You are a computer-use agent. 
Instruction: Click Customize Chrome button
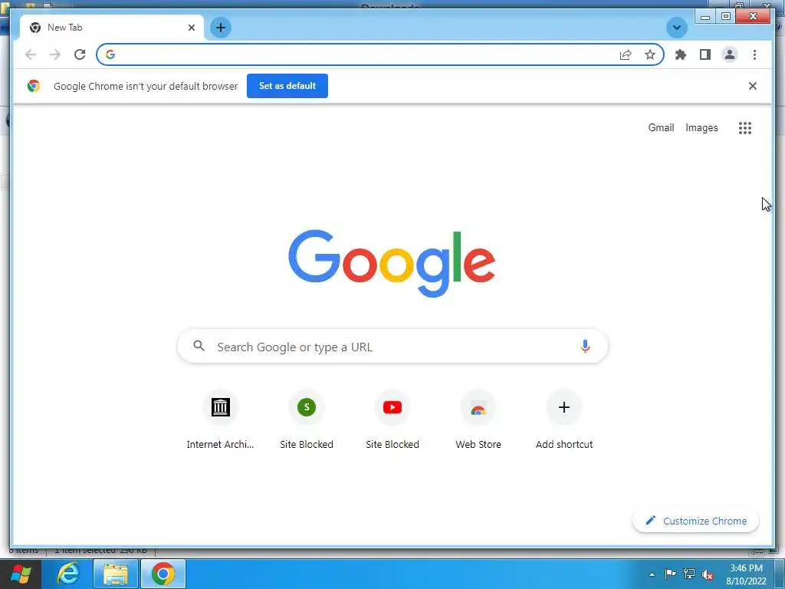(x=695, y=521)
